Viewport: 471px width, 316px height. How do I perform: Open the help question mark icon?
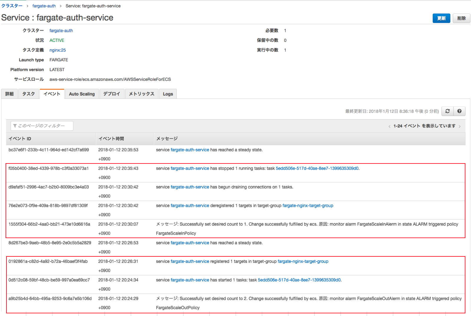point(460,111)
